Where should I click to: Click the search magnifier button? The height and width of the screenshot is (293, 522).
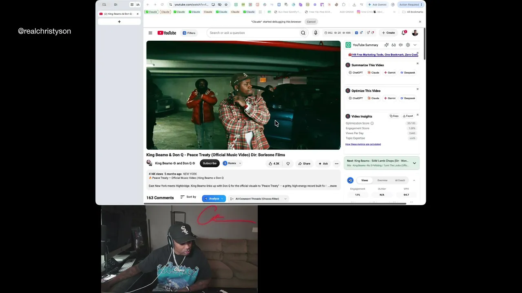click(x=303, y=33)
